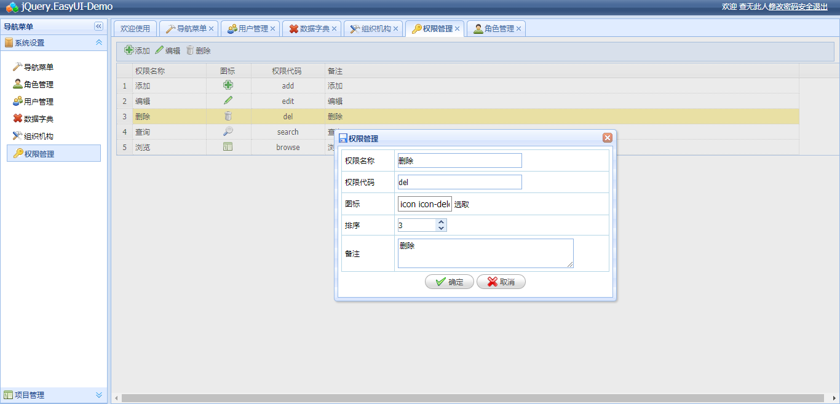This screenshot has width=840, height=404.
Task: Select the table cell 'search'
Action: (x=288, y=132)
